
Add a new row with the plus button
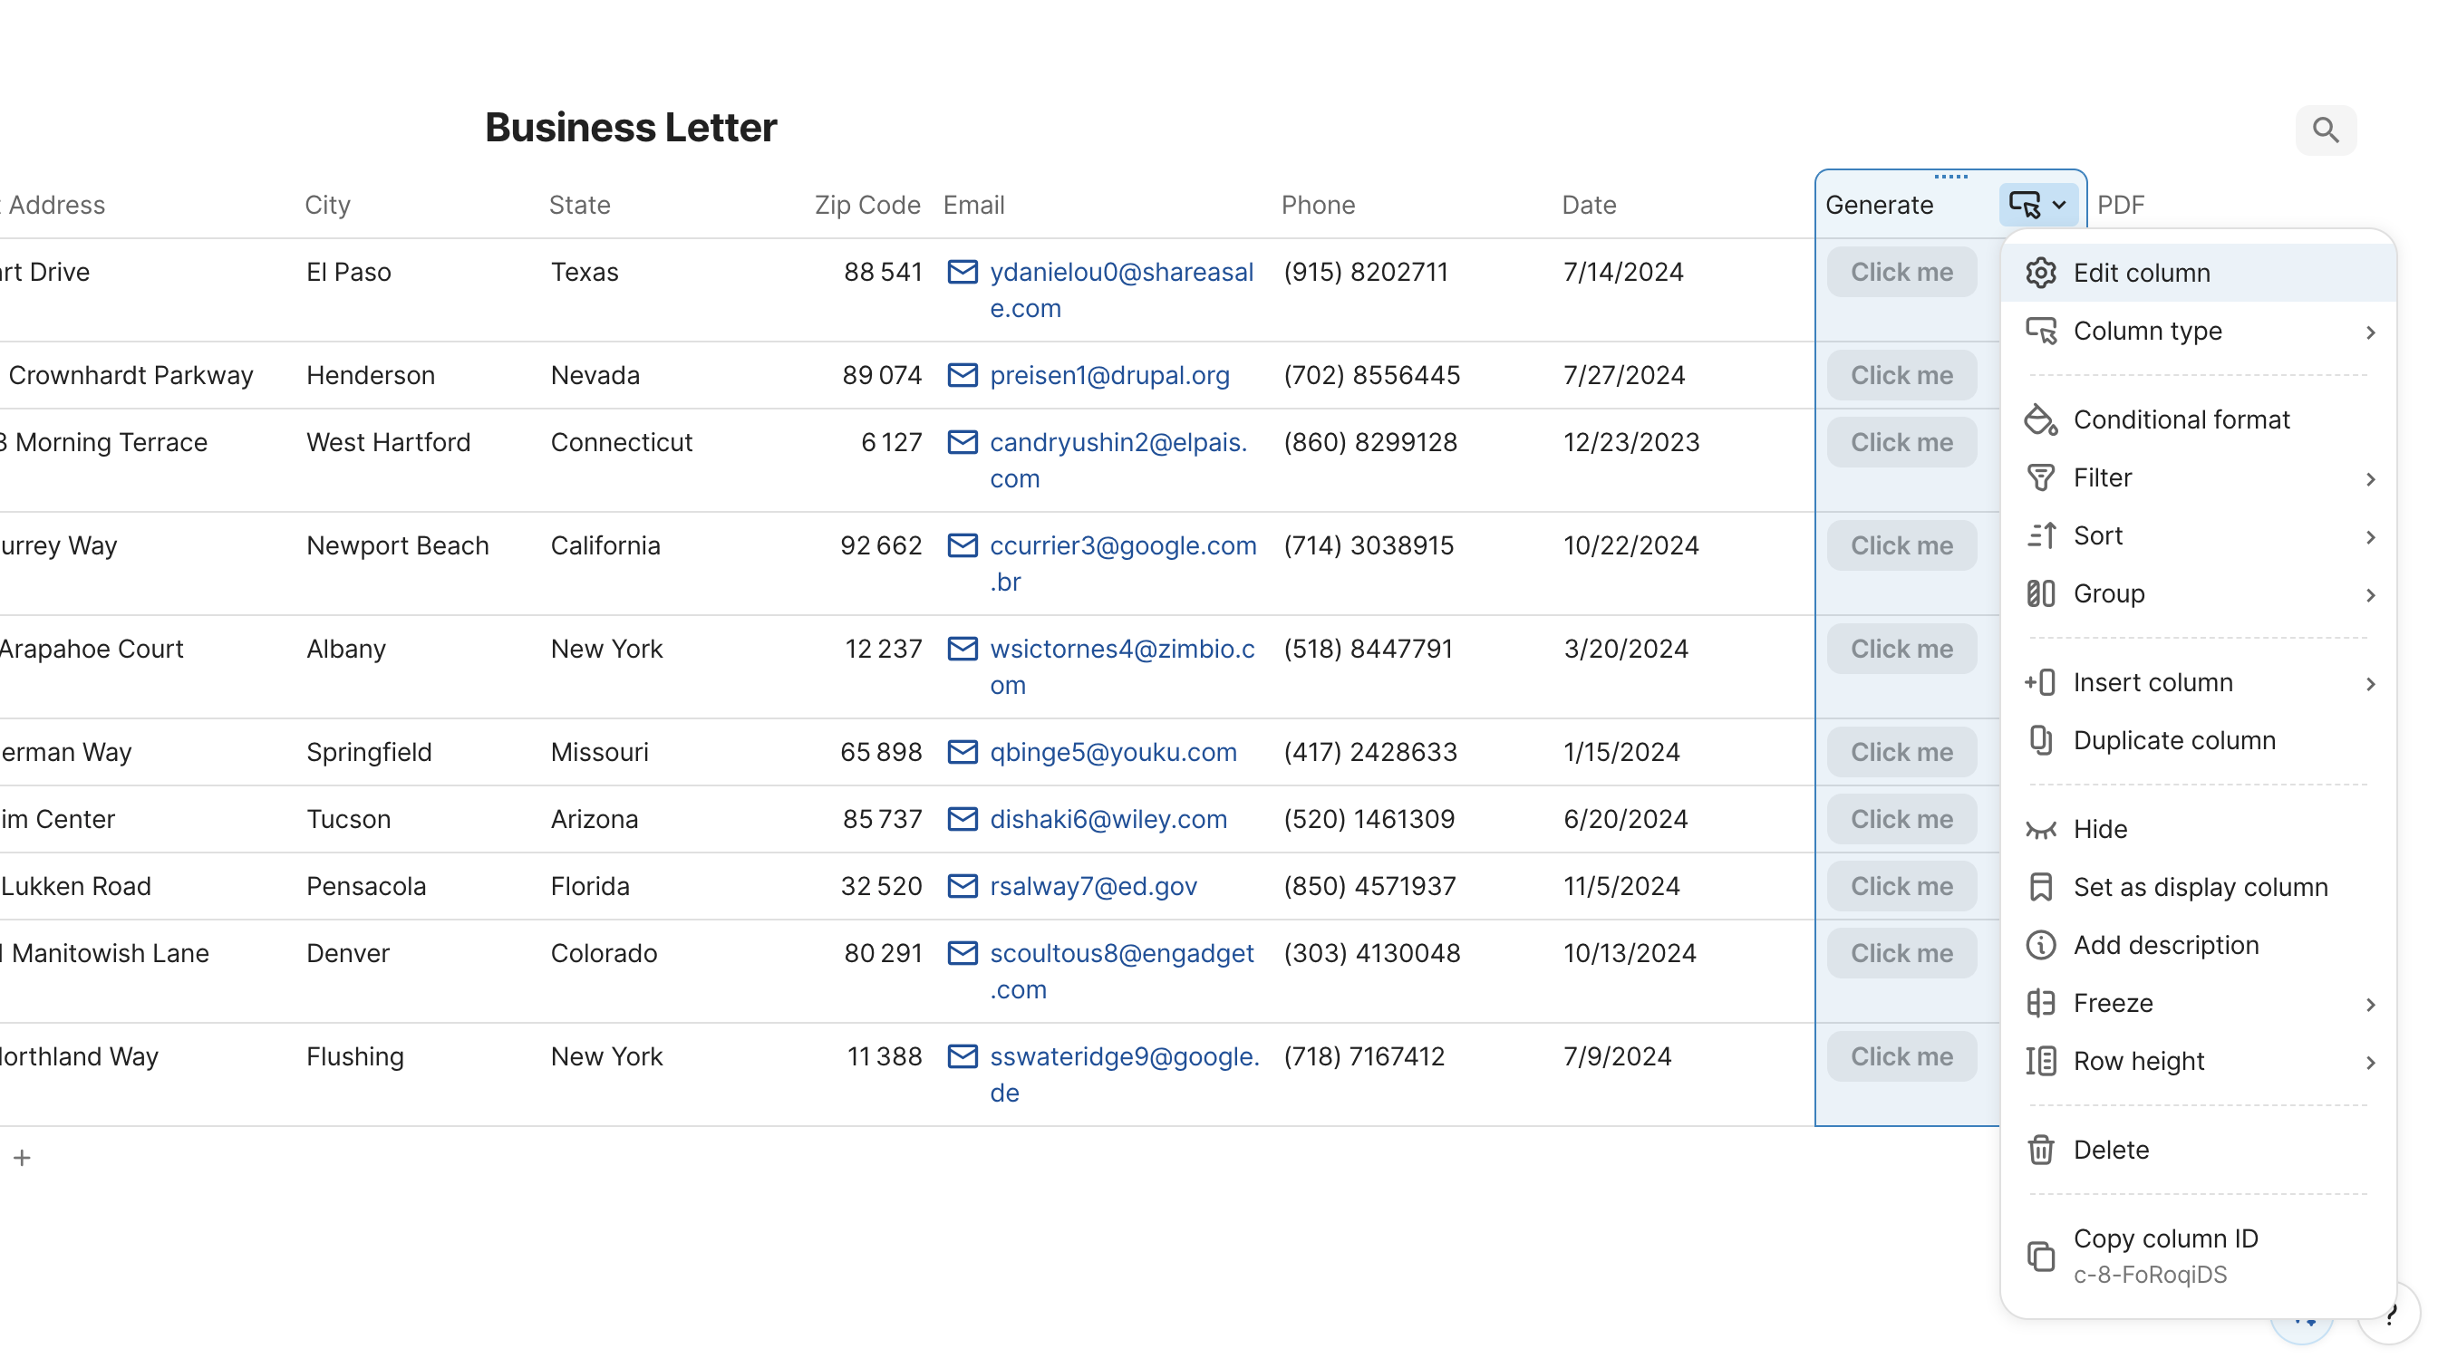pos(22,1157)
